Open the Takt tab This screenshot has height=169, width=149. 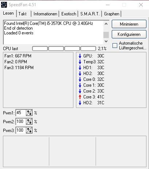click(x=24, y=14)
